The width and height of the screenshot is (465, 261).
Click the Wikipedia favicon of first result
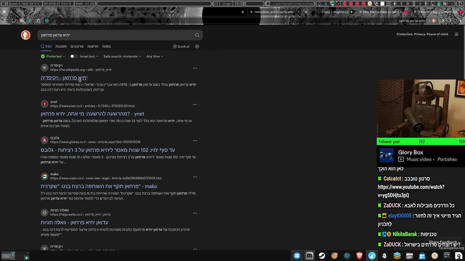(x=44, y=67)
